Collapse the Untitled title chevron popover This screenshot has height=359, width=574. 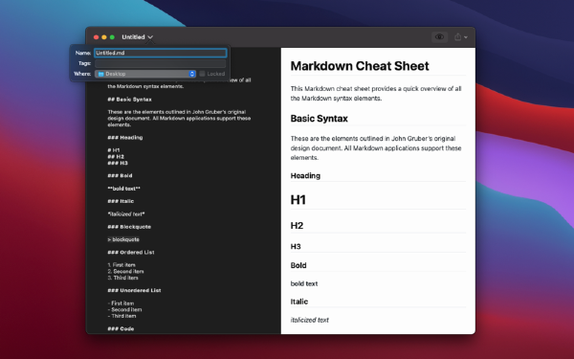[150, 37]
